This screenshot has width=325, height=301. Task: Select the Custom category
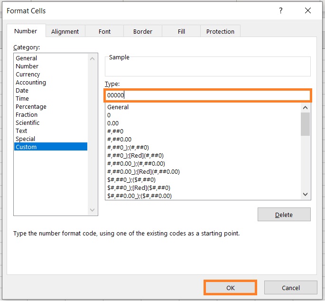pyautogui.click(x=51, y=147)
